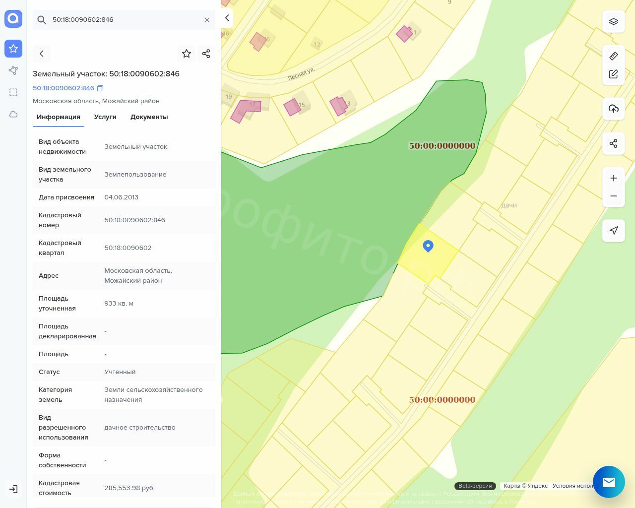Clear the search field text
This screenshot has width=635, height=508.
click(x=207, y=20)
